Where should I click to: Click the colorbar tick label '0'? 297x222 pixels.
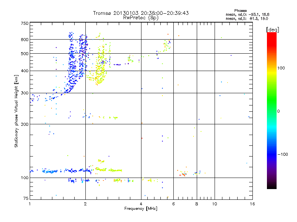click(278, 111)
